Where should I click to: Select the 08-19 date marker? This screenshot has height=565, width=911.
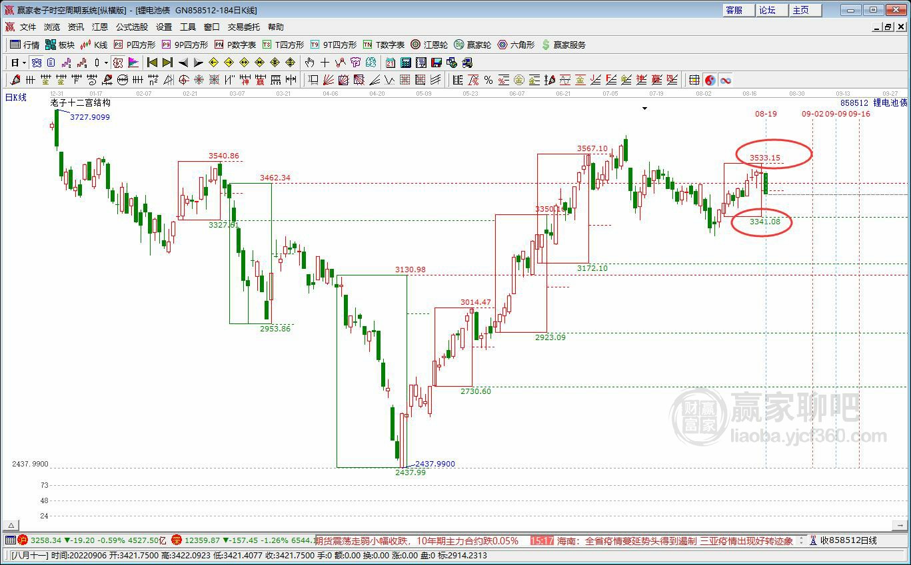point(766,114)
